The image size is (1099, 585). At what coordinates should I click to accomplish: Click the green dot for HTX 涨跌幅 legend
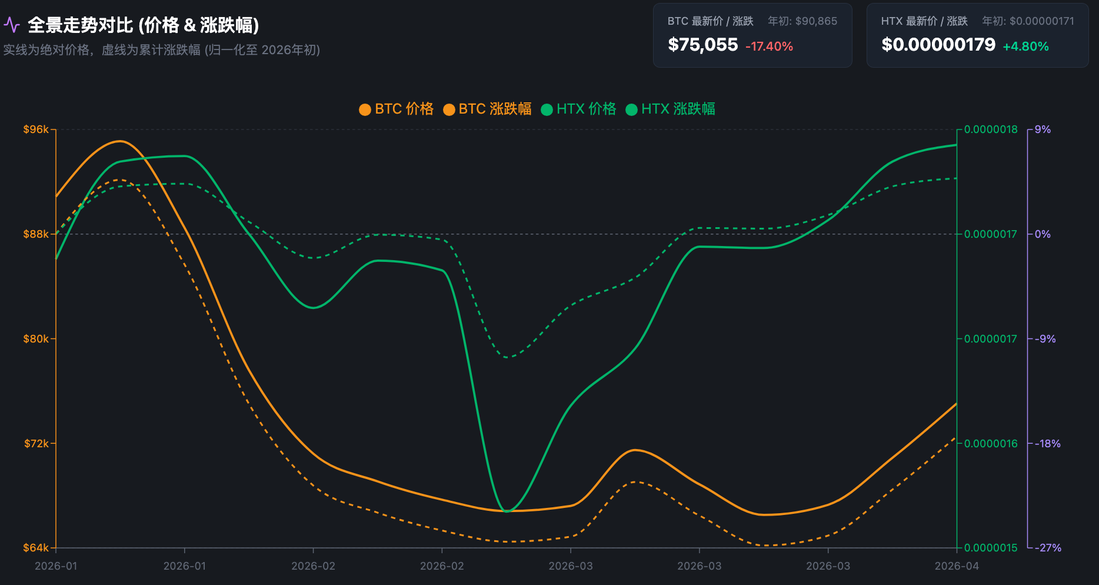coord(631,109)
